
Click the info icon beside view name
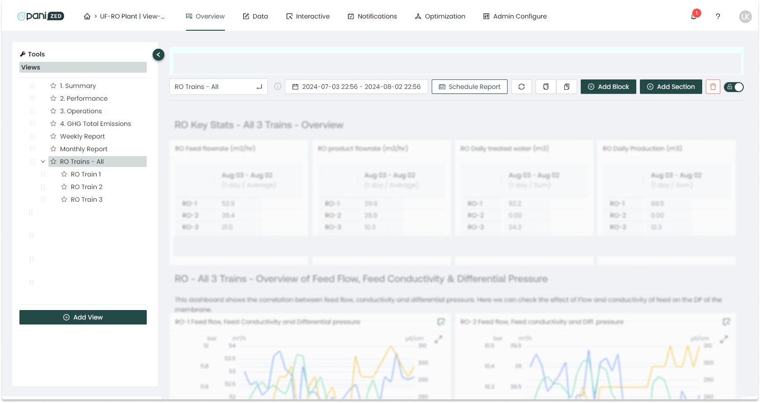click(x=278, y=86)
